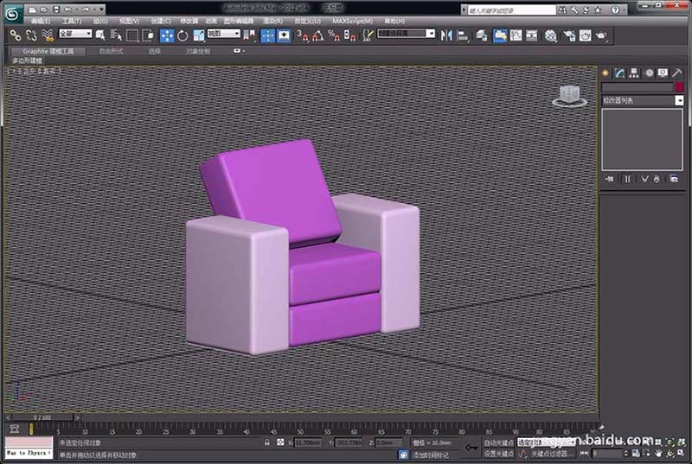692x464 pixels.
Task: Open the Modify command panel tab
Action: [619, 73]
